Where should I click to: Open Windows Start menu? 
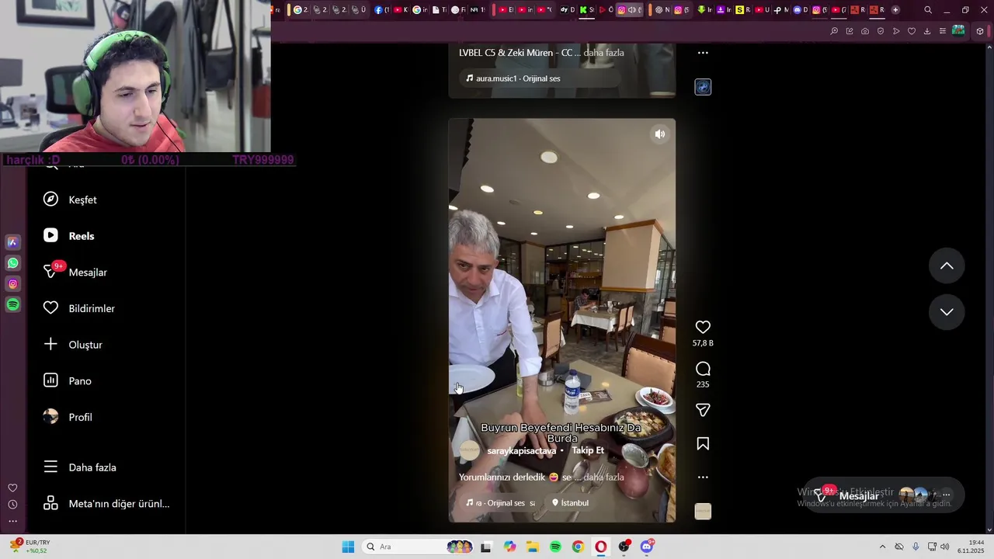(348, 547)
